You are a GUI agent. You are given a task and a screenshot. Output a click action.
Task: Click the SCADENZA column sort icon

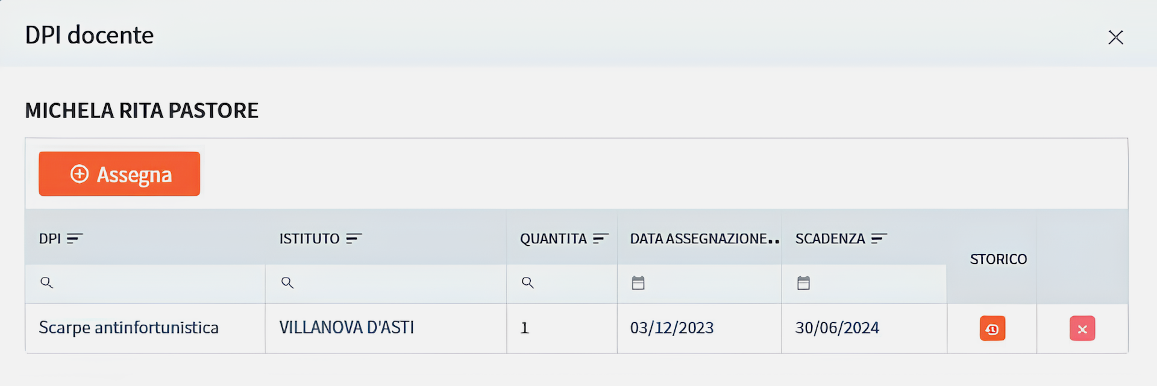pos(879,238)
